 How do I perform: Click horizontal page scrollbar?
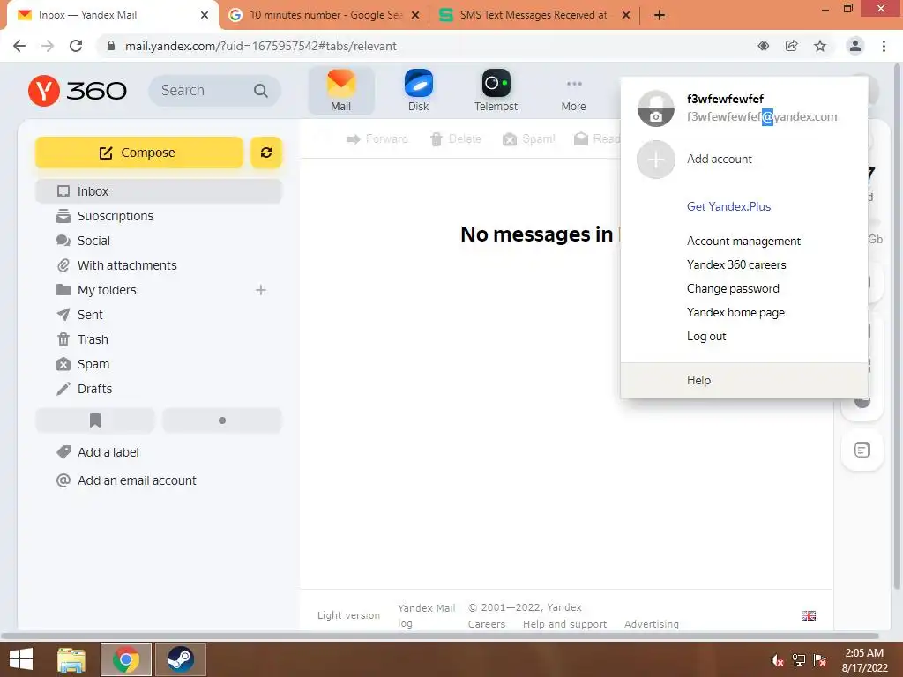[440, 636]
